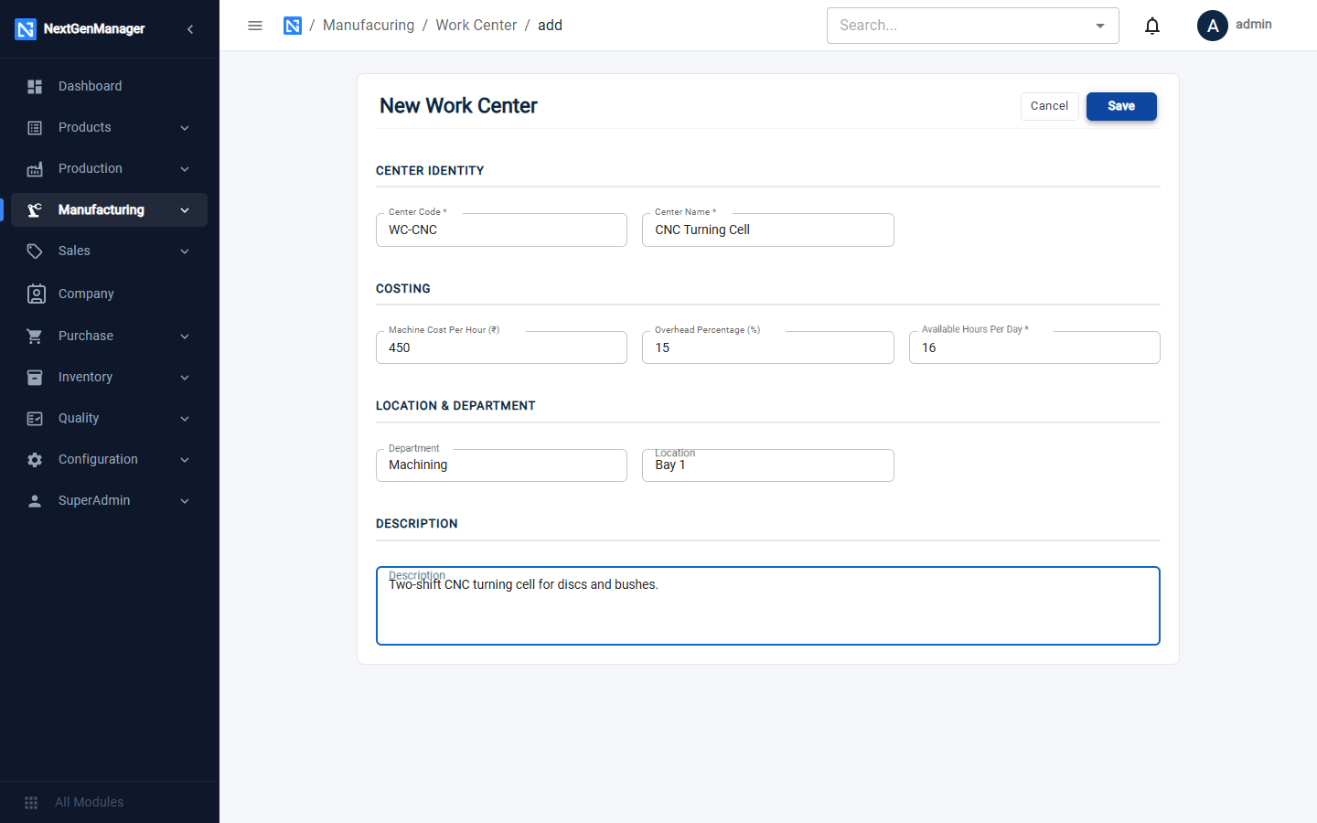The width and height of the screenshot is (1317, 823).
Task: Save the new work center
Action: (1121, 106)
